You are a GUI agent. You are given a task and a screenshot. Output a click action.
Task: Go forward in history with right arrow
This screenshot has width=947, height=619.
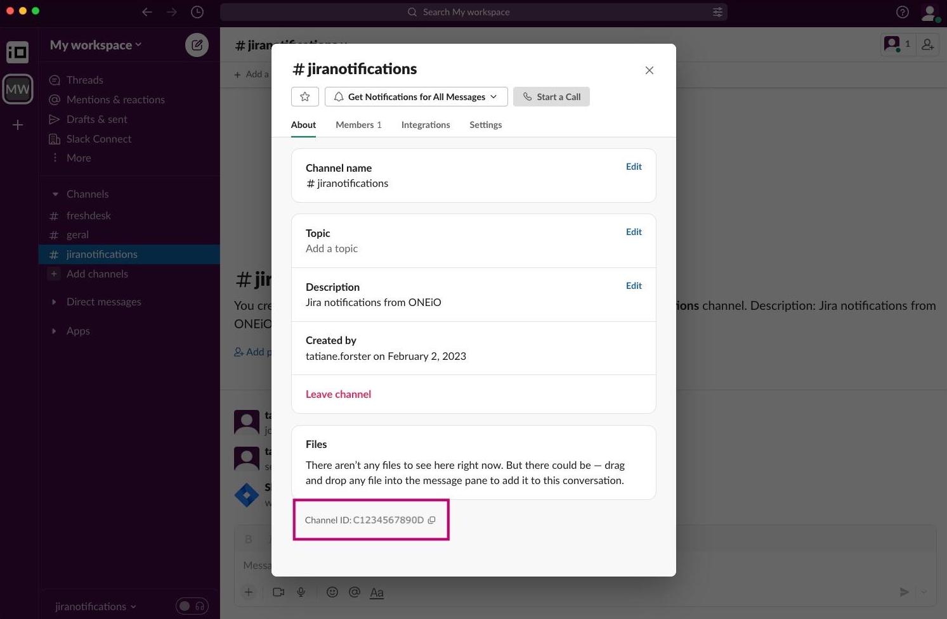point(172,12)
